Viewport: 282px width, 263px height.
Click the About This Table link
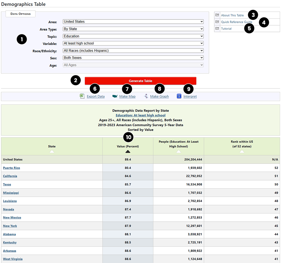click(x=232, y=15)
